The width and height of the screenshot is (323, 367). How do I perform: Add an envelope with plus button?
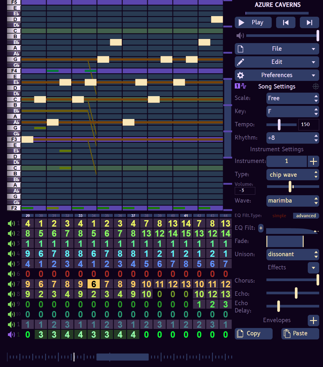click(x=313, y=320)
